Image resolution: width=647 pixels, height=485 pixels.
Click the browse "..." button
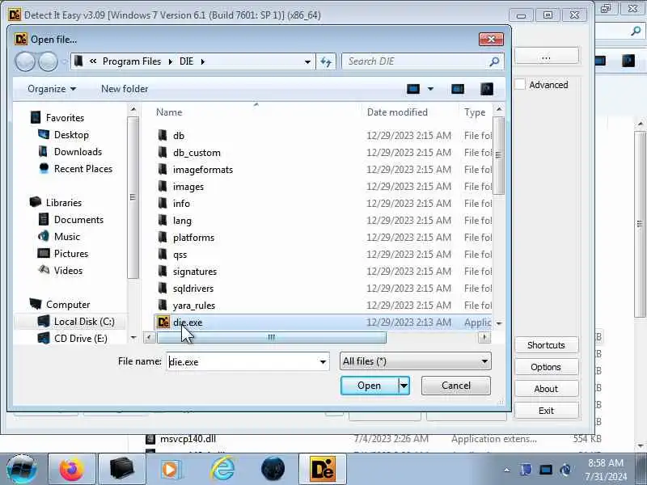(547, 57)
